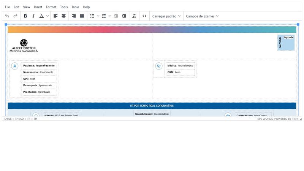304x171 pixels.
Task: Apply the text color button
Action: pos(42,16)
